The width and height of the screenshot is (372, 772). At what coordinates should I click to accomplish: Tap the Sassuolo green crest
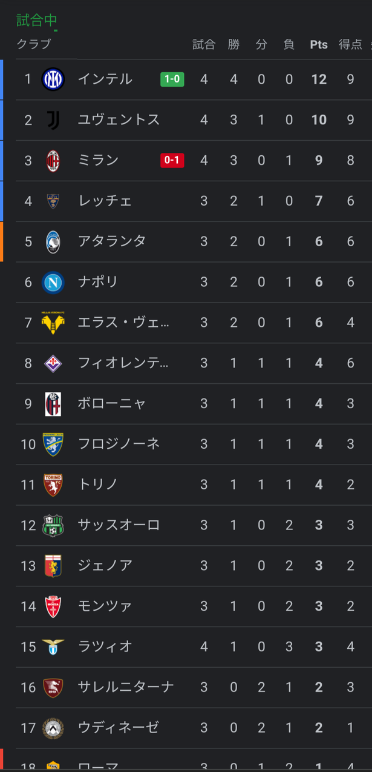pyautogui.click(x=53, y=525)
